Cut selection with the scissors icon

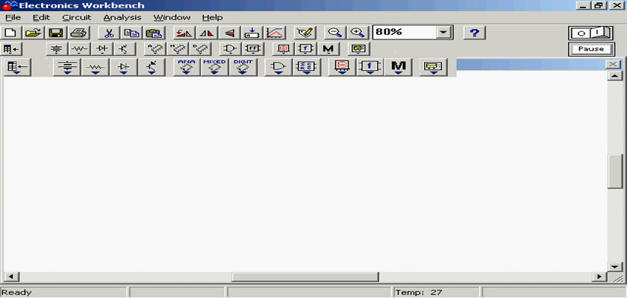click(x=109, y=33)
